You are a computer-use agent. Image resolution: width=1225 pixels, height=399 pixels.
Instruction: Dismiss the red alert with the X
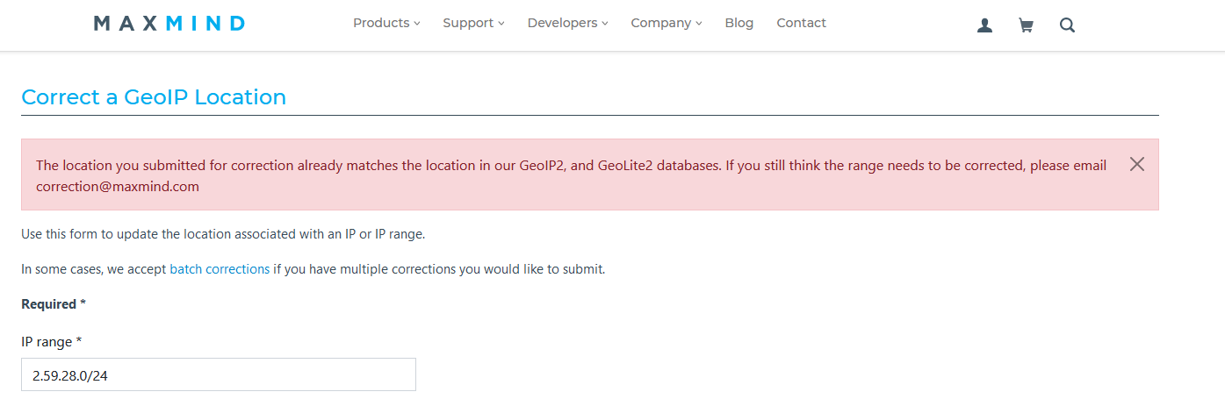point(1137,164)
